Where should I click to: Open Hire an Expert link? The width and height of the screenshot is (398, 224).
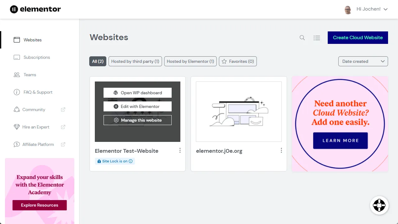36,127
